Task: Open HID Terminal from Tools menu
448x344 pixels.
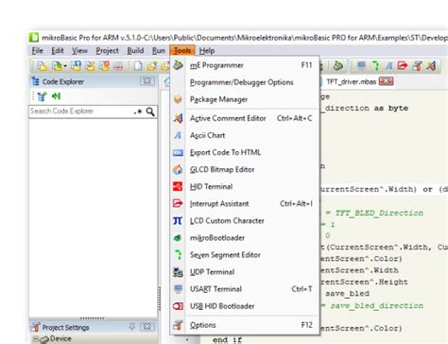Action: tap(245, 186)
